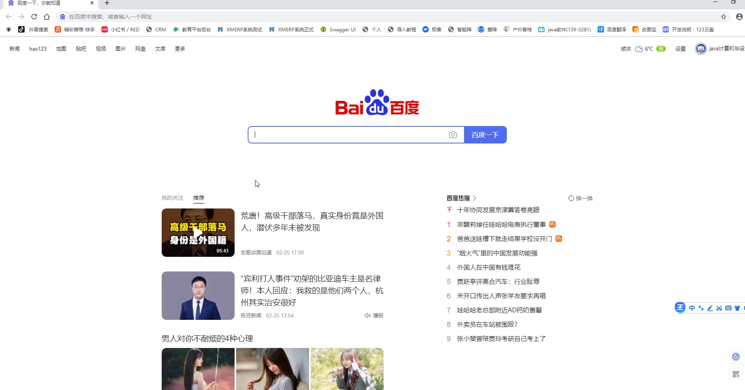Expand the 更多 navigation menu
Screen dimensions: 745x390
click(180, 49)
